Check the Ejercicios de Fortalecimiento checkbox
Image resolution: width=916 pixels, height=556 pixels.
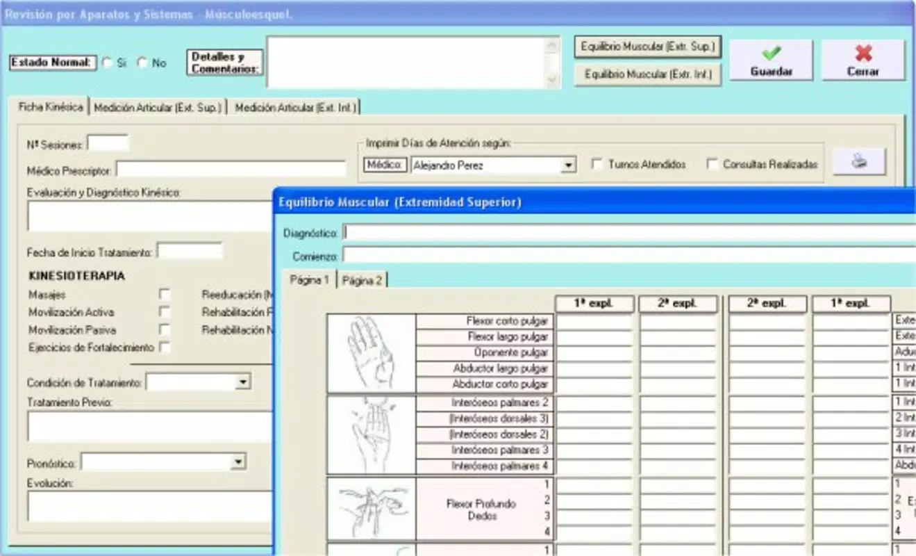(165, 347)
